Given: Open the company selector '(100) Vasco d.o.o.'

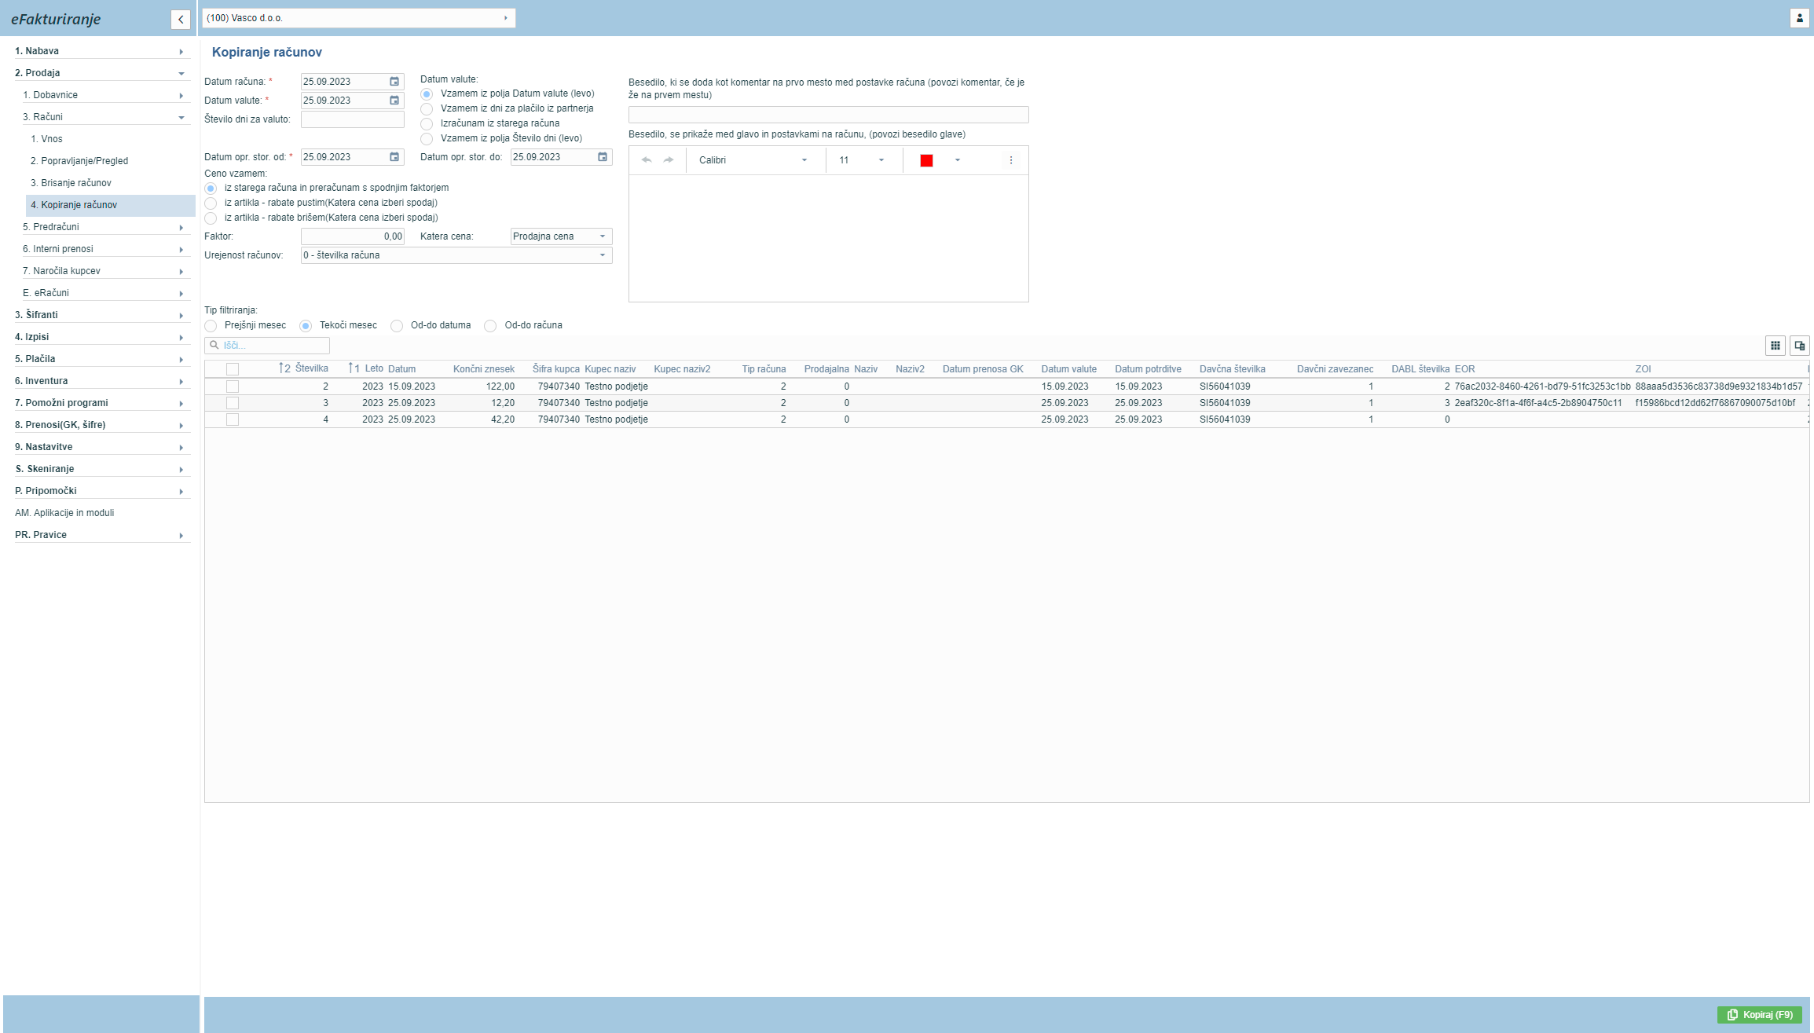Looking at the screenshot, I should [x=359, y=18].
